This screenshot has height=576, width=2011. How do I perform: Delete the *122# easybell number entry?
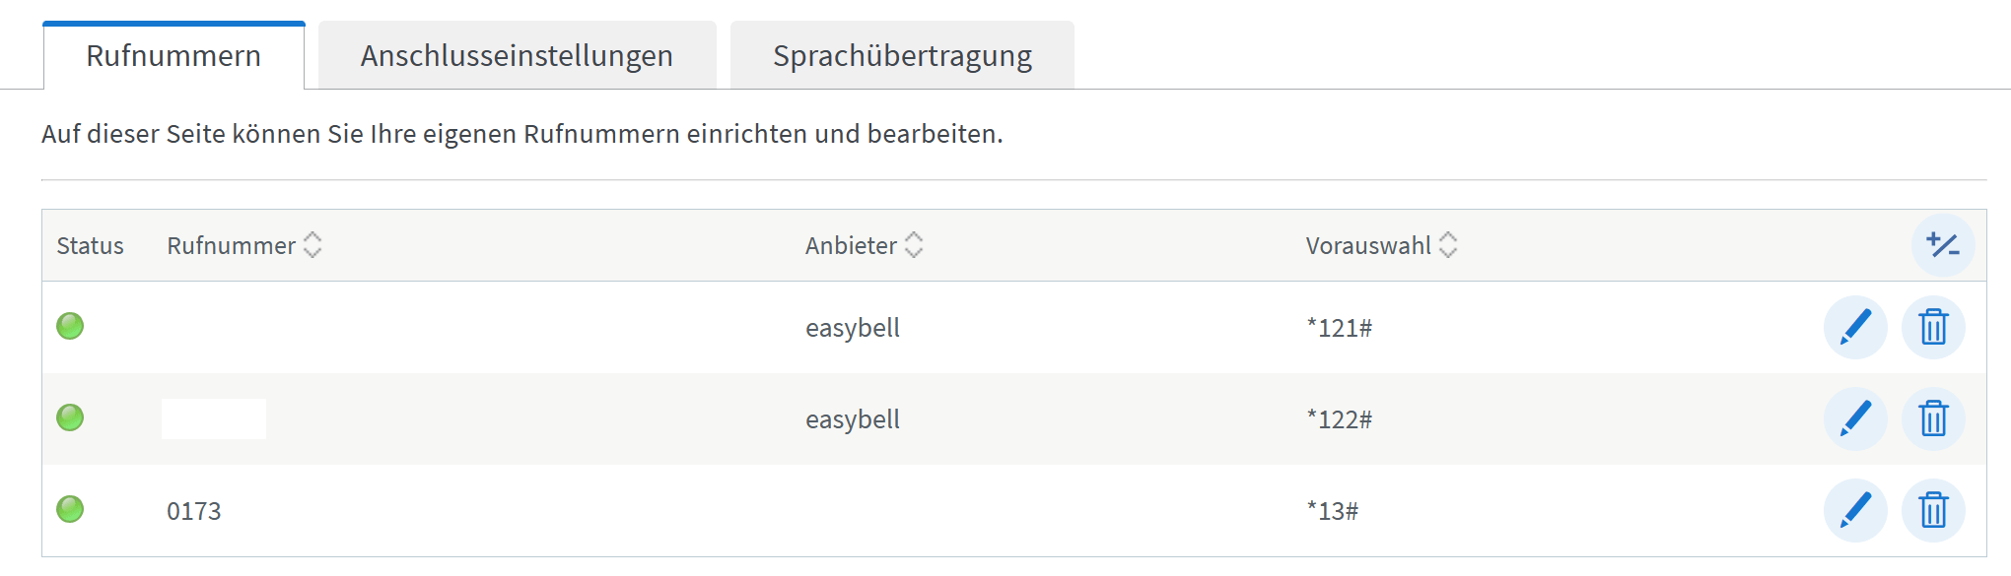[x=1933, y=418]
